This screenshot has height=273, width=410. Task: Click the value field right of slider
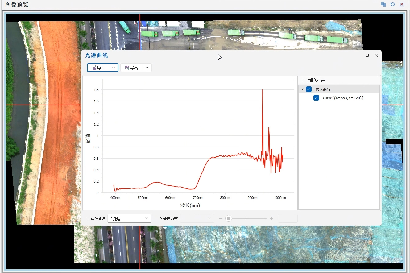point(288,218)
